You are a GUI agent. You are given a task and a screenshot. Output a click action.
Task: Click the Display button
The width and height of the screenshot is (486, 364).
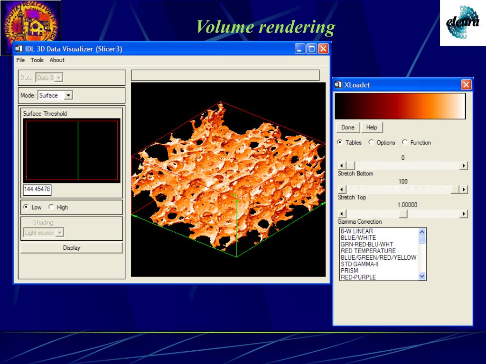pyautogui.click(x=72, y=247)
